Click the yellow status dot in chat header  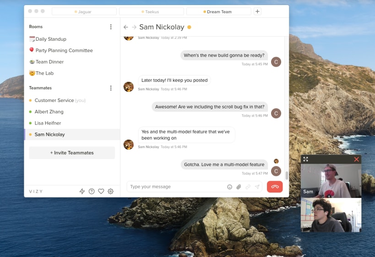tap(189, 27)
